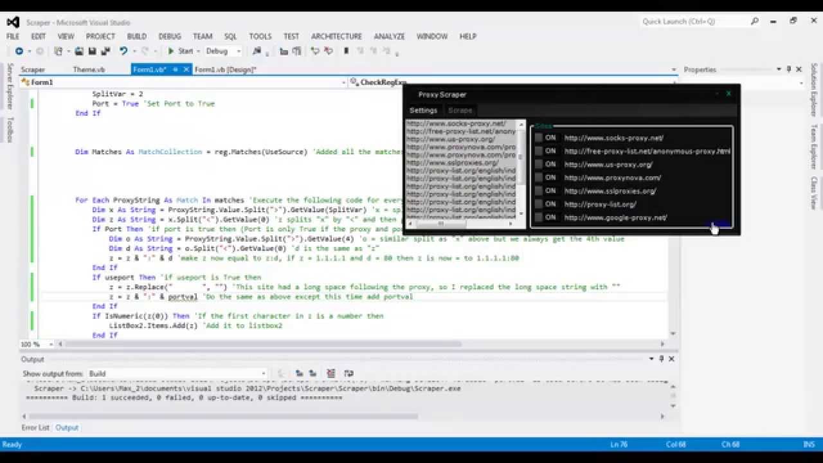Open the Class View side tab
The height and width of the screenshot is (463, 823).
tap(814, 192)
